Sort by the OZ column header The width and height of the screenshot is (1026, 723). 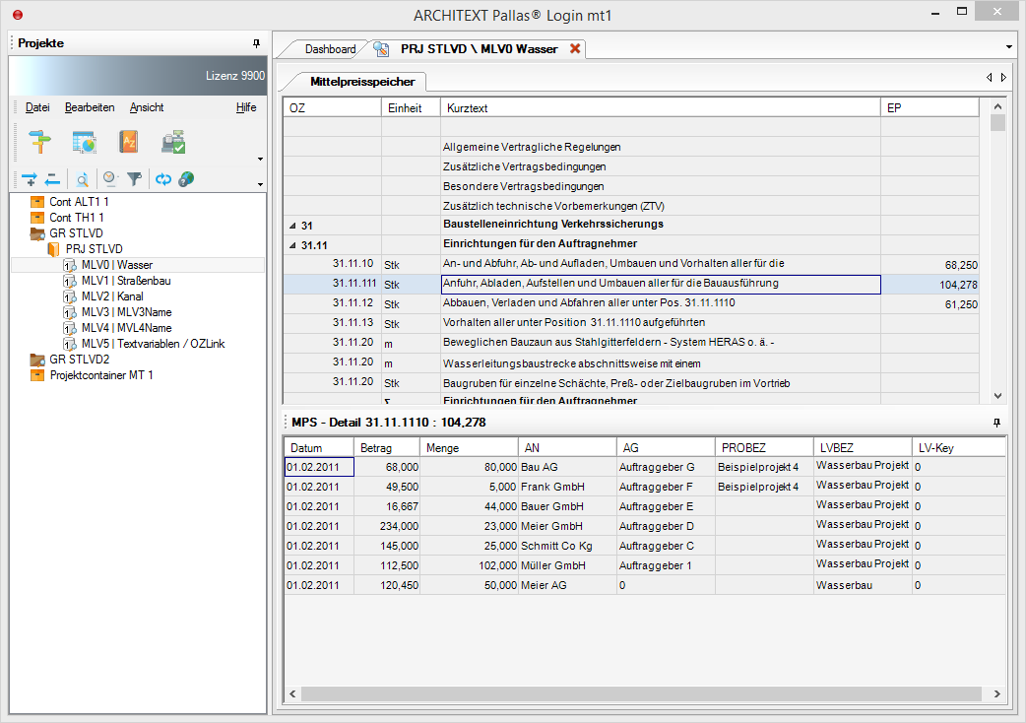click(x=333, y=108)
